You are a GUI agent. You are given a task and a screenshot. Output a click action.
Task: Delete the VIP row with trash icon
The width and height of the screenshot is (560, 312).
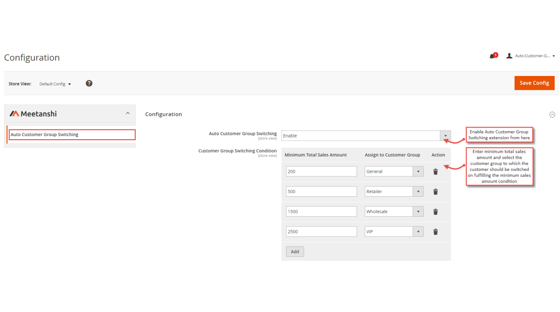(x=436, y=232)
